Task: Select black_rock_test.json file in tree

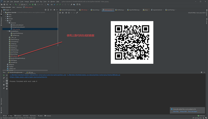Action: tap(18, 25)
